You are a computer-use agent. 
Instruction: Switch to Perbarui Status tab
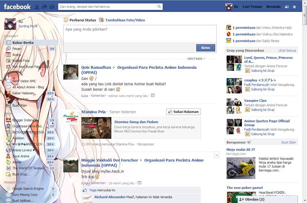pos(80,20)
